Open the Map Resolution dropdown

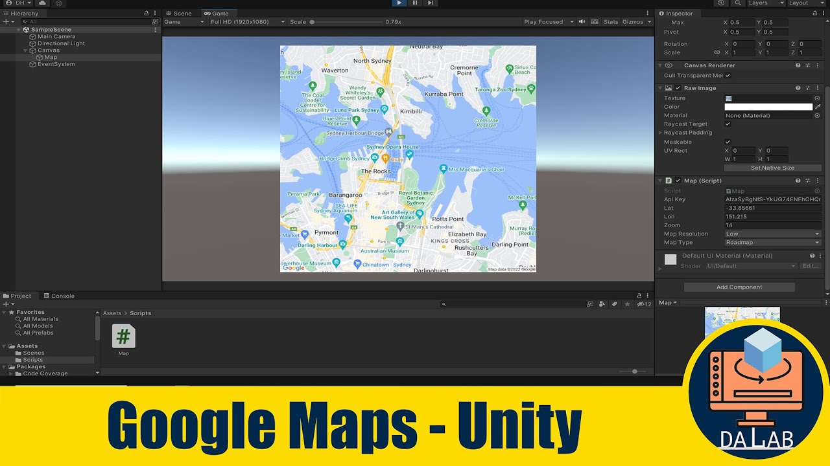tap(772, 234)
